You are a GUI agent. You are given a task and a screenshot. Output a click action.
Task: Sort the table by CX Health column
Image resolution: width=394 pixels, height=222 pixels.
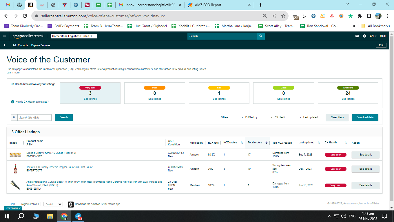coord(345,143)
